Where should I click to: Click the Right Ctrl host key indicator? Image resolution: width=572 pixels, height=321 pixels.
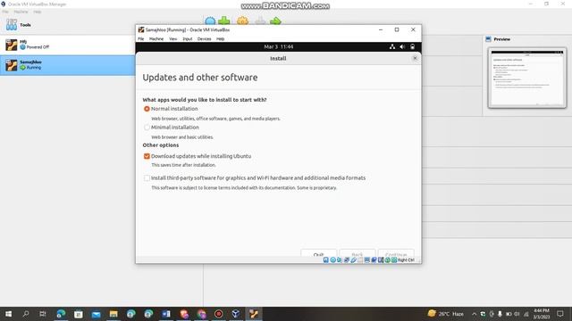[406, 259]
